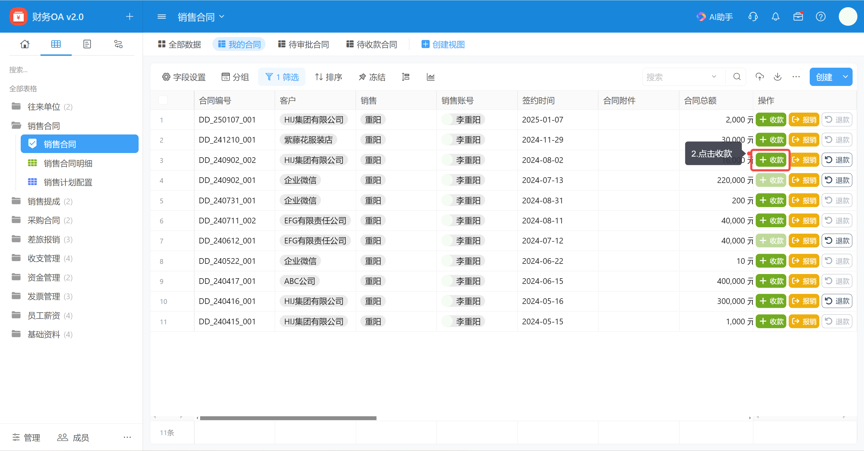Open the inbox box icon with red dot
The image size is (864, 451).
(x=798, y=16)
